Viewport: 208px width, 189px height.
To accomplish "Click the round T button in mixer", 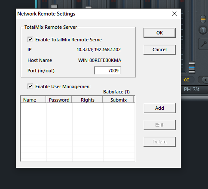I will pos(203,30).
